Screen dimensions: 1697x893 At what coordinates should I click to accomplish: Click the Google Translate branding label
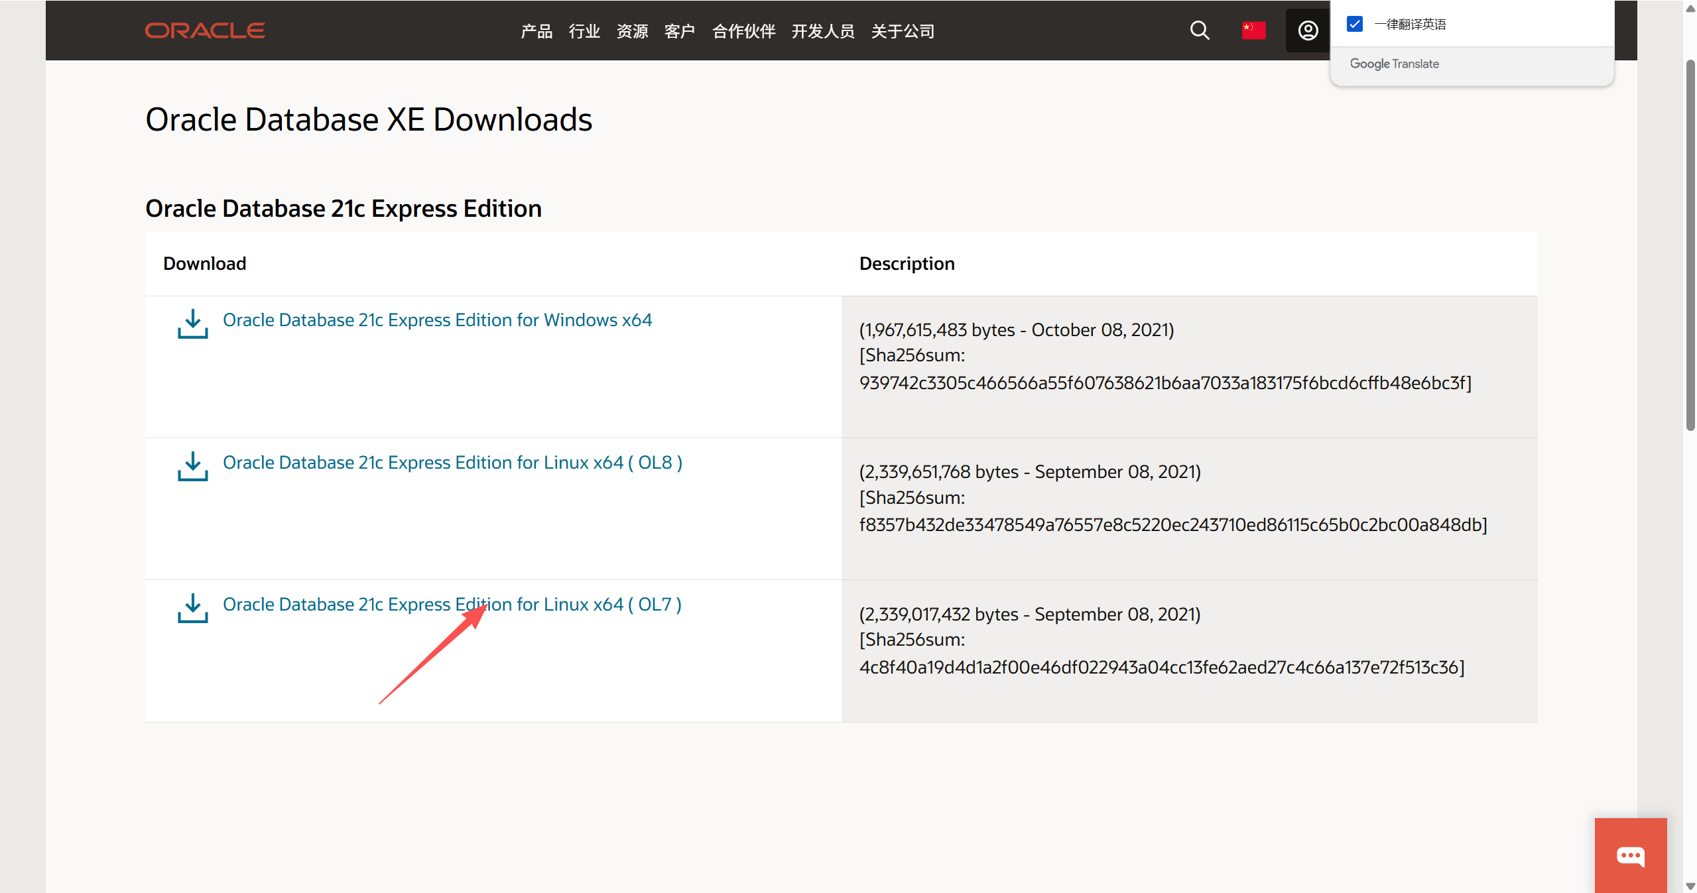coord(1394,64)
